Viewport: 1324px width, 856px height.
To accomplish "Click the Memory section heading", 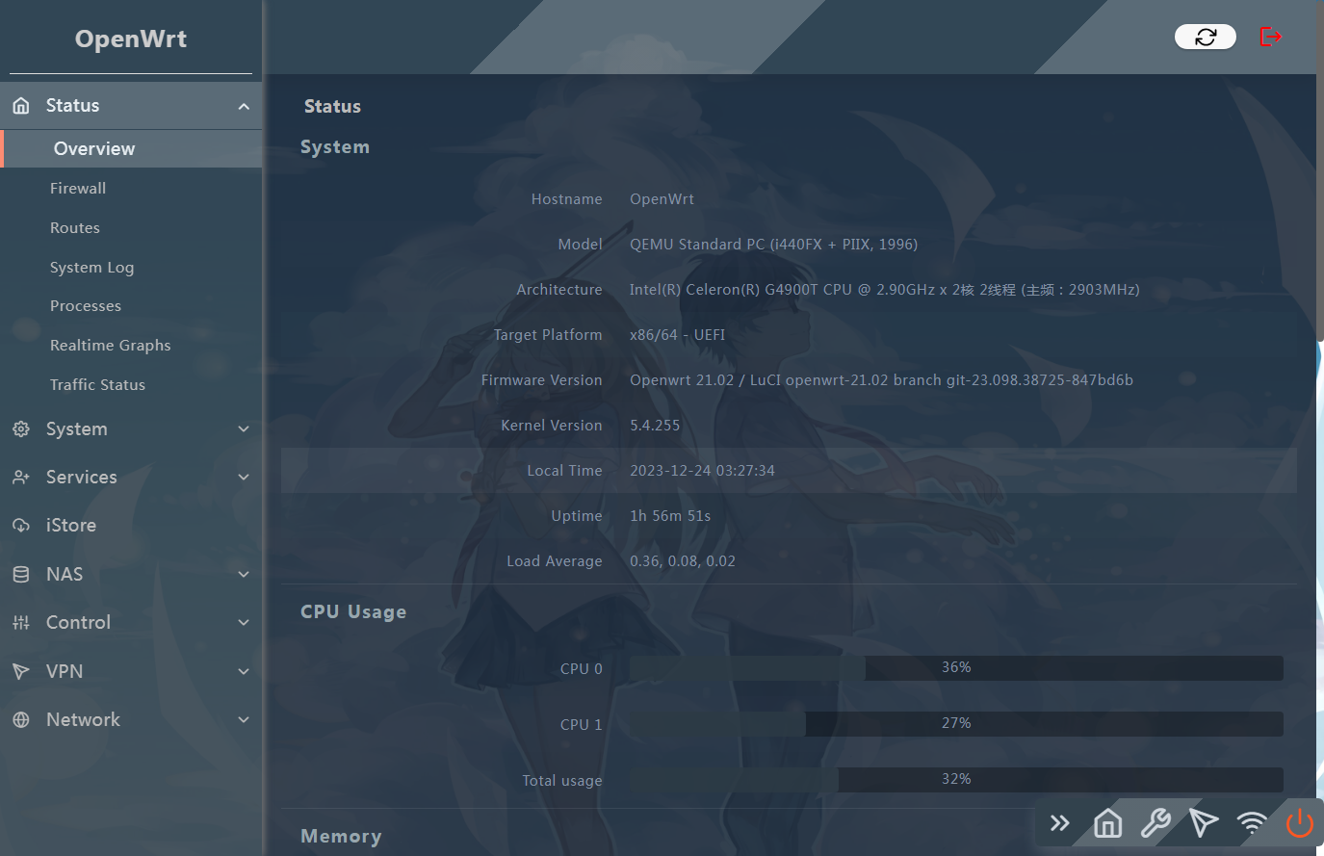I will (x=341, y=837).
